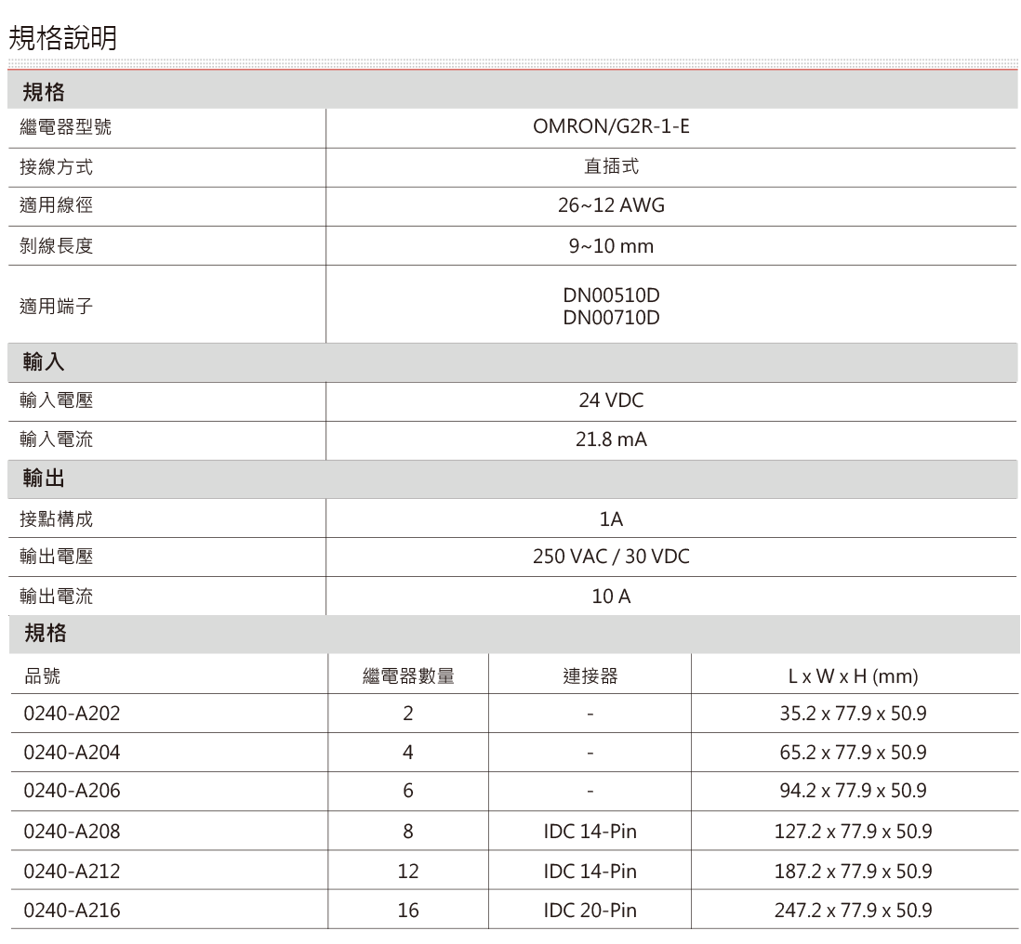Click the 品號 column header
The width and height of the screenshot is (1021, 944).
point(43,676)
